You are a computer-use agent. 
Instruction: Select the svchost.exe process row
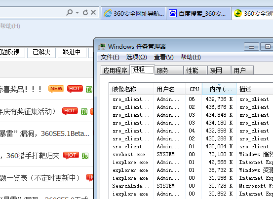pyautogui.click(x=191, y=154)
